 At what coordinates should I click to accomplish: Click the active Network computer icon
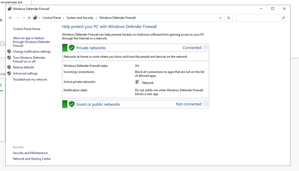click(x=137, y=82)
